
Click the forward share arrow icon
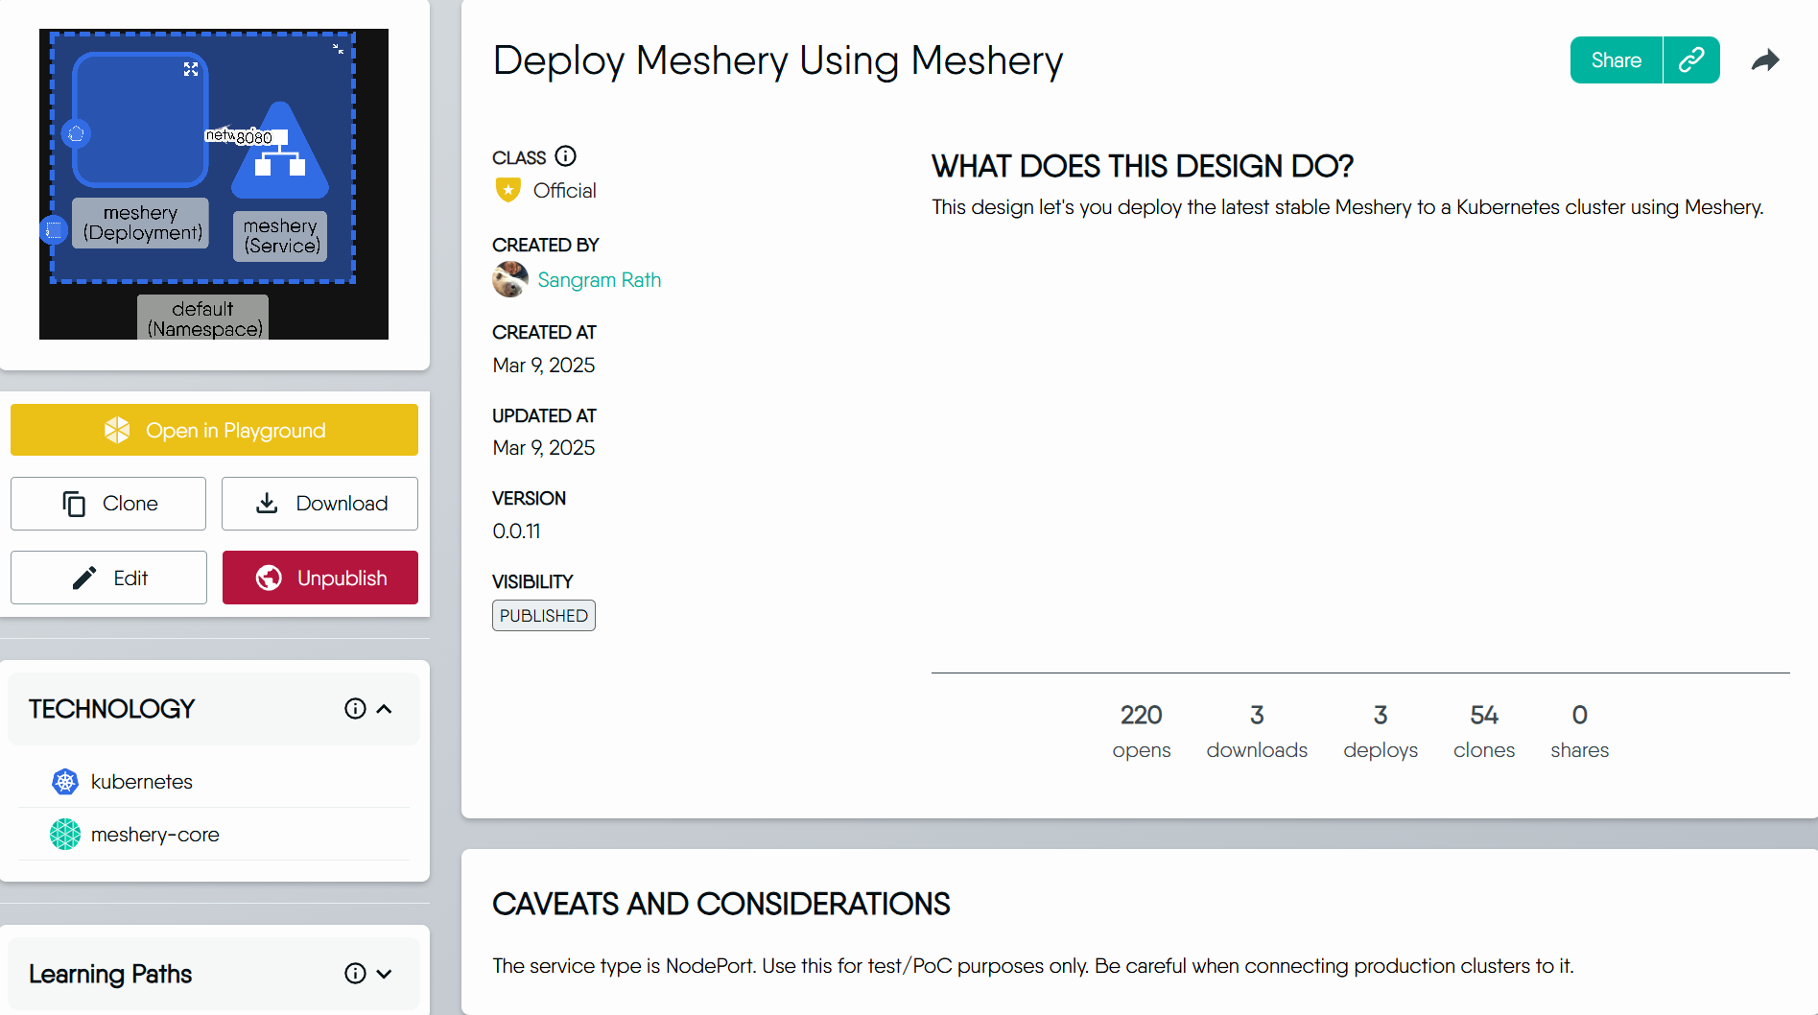[1766, 59]
